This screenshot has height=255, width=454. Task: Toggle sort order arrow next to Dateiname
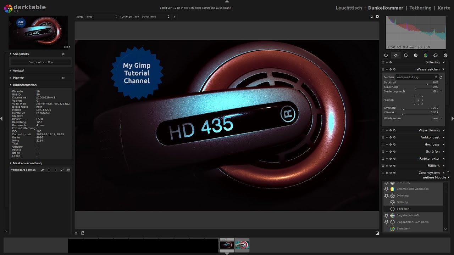[x=174, y=17]
